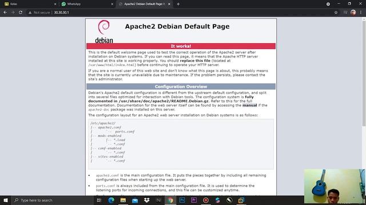The width and height of the screenshot is (366, 205).
Task: Click the Not secure warning icon
Action: click(30, 13)
